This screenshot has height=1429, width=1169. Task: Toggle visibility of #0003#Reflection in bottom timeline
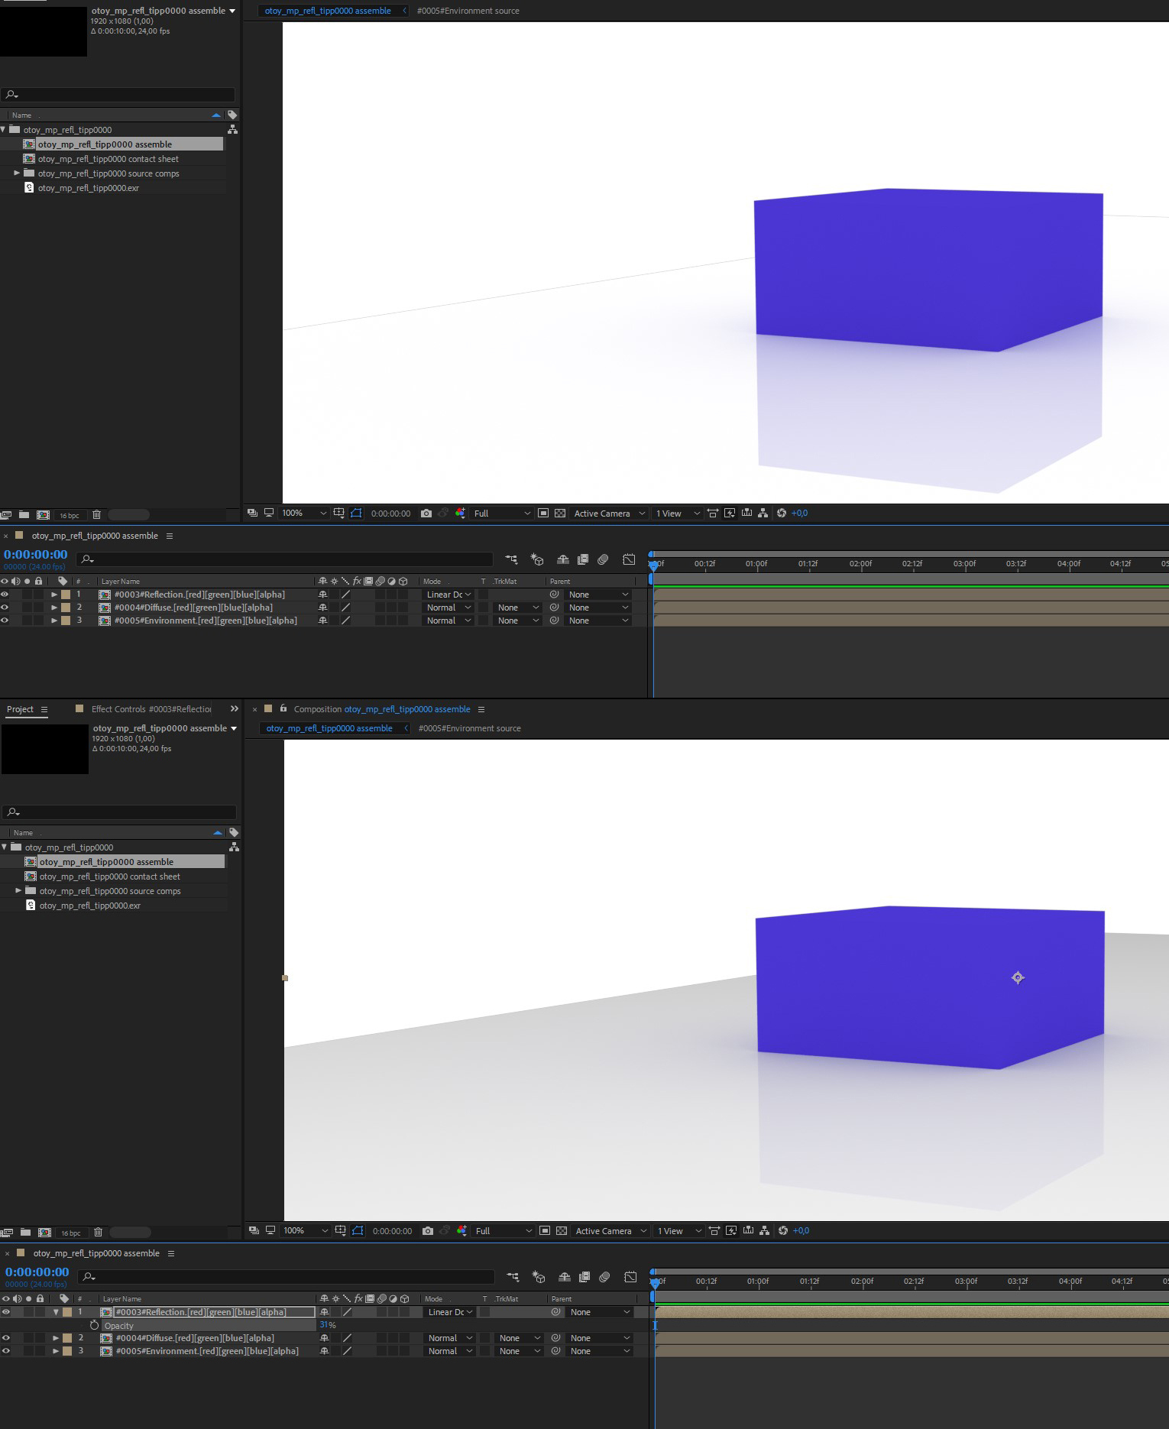6,1312
